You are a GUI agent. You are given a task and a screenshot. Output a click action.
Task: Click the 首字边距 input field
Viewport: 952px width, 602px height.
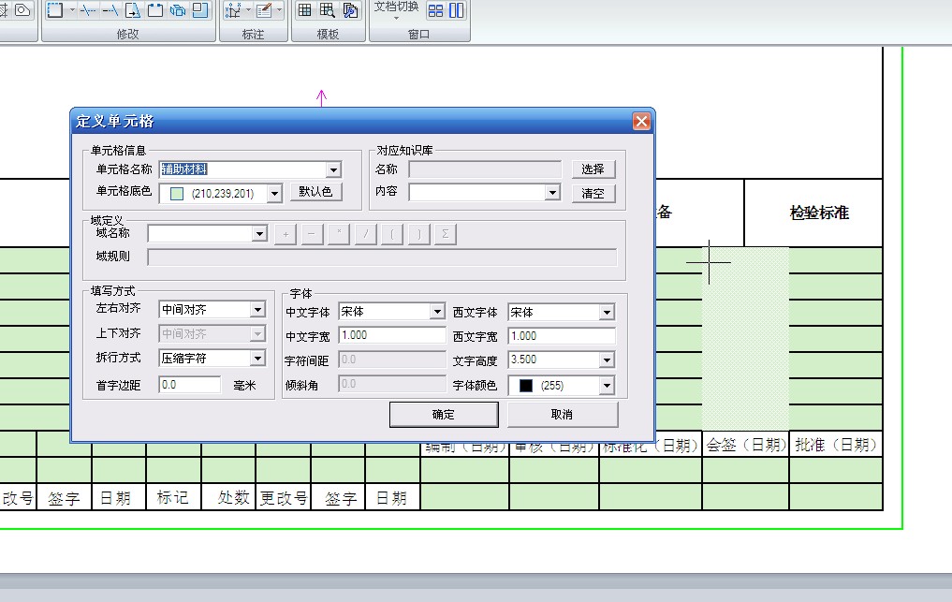pyautogui.click(x=190, y=385)
